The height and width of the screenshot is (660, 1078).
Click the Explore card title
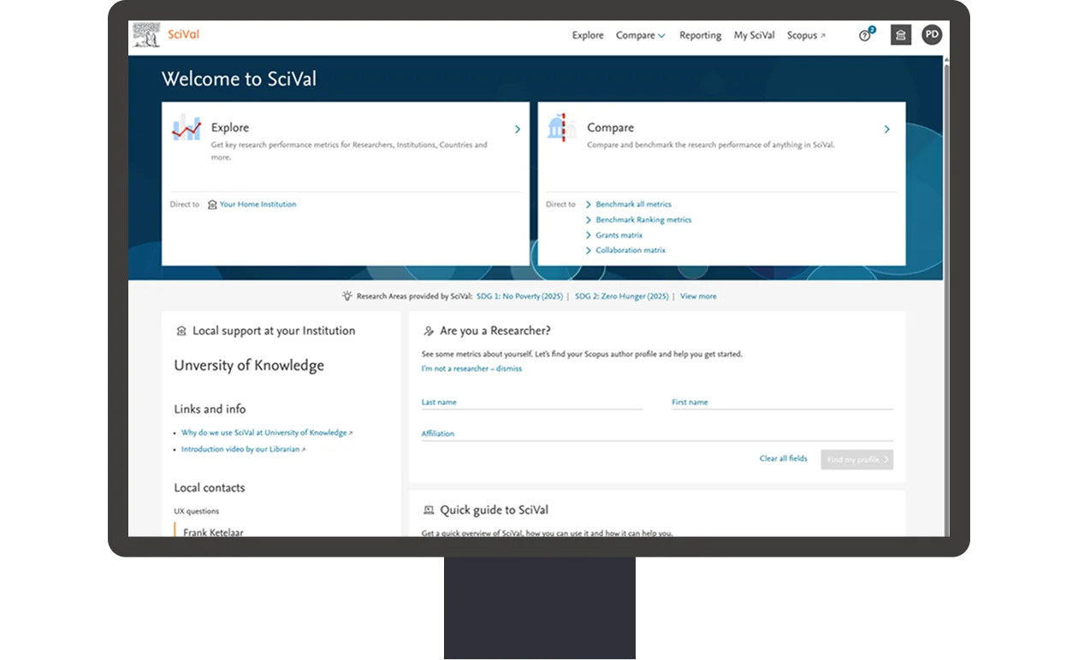(x=230, y=127)
